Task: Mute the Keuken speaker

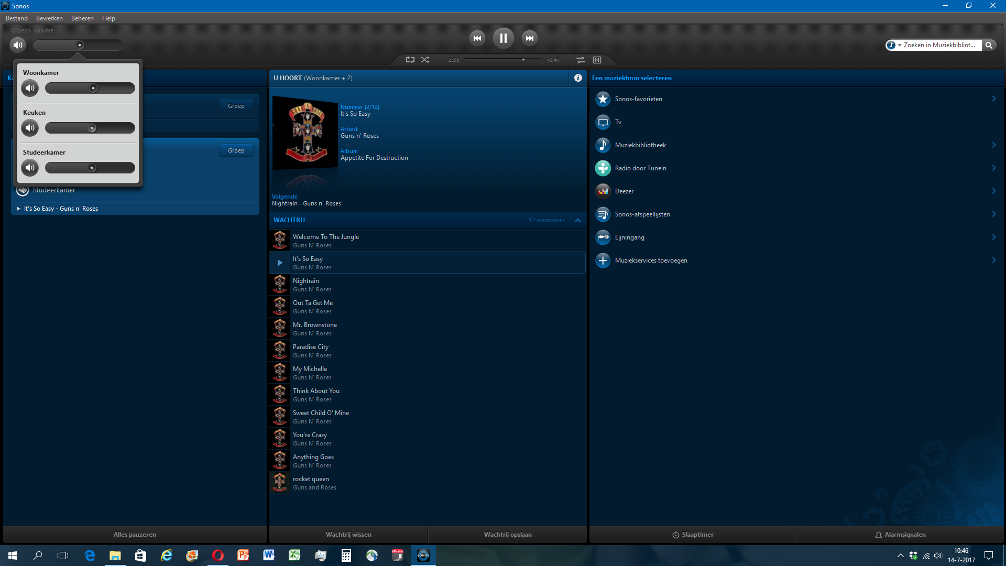Action: (30, 128)
